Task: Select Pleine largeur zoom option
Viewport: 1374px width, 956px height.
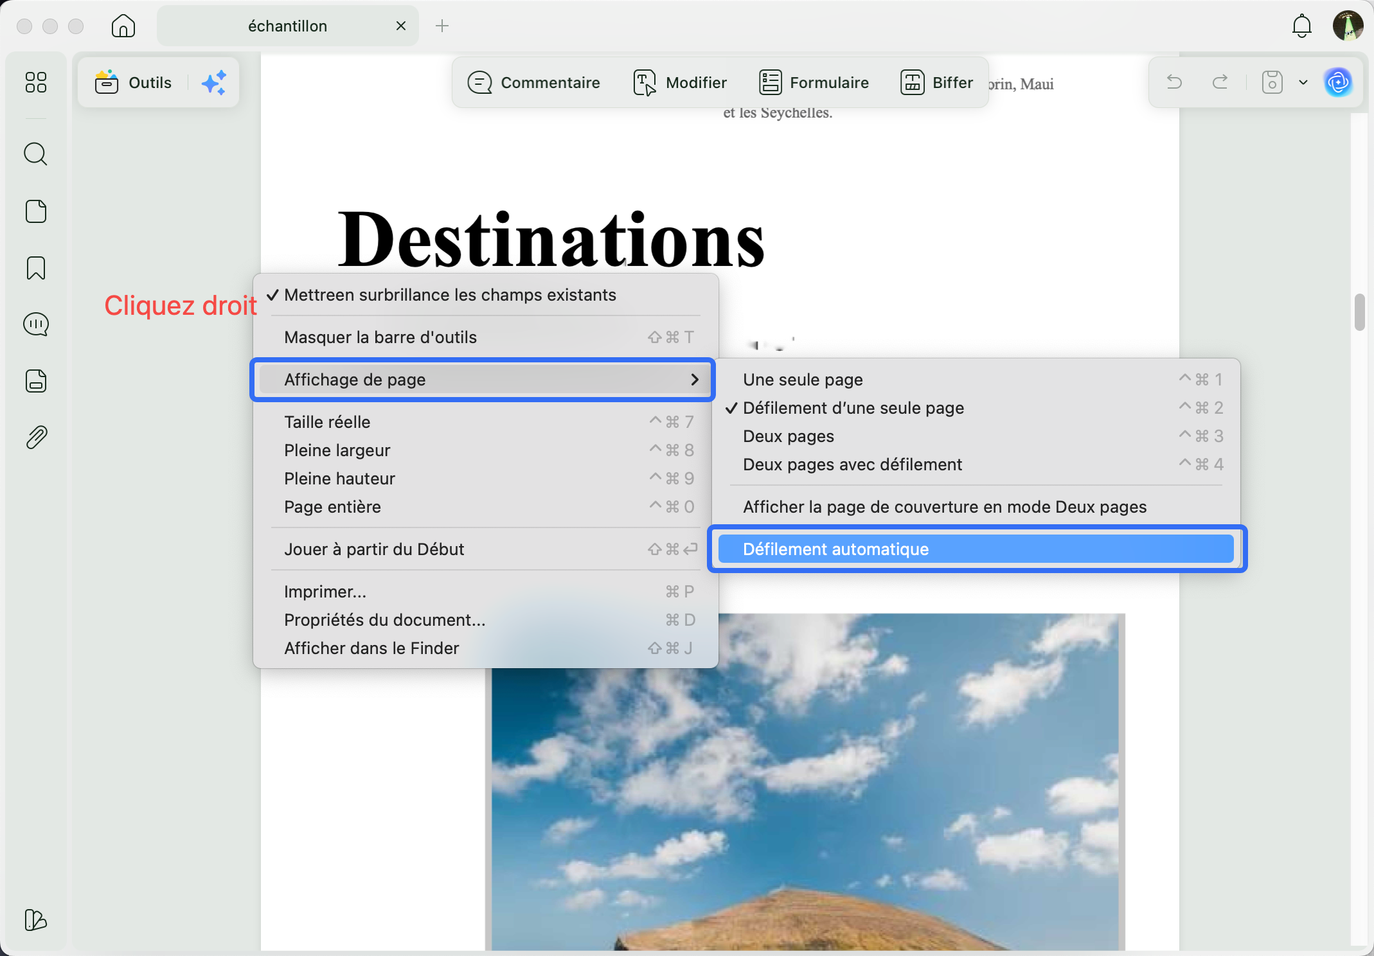Action: tap(486, 450)
